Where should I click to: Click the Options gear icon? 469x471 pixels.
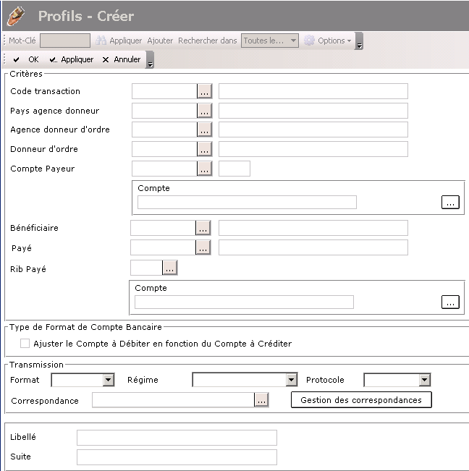[309, 41]
